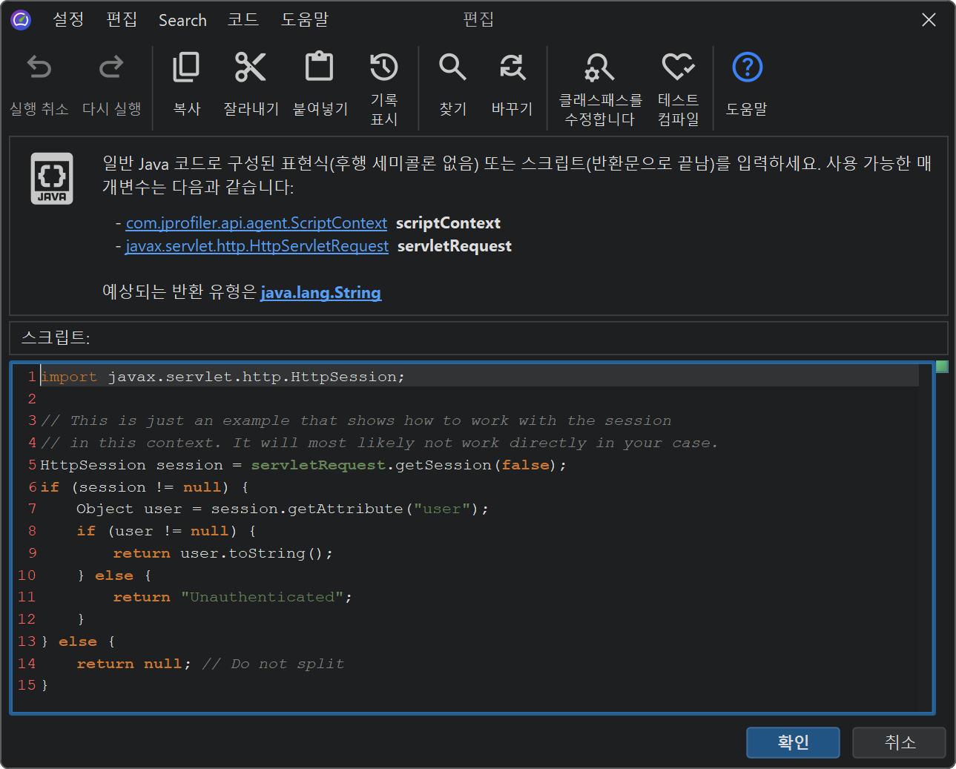The height and width of the screenshot is (769, 956).
Task: Open Find (찾기) magnifier icon
Action: click(x=452, y=68)
